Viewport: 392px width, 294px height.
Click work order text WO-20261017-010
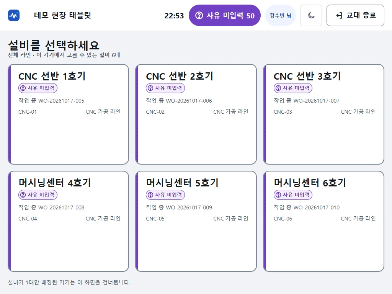point(317,207)
